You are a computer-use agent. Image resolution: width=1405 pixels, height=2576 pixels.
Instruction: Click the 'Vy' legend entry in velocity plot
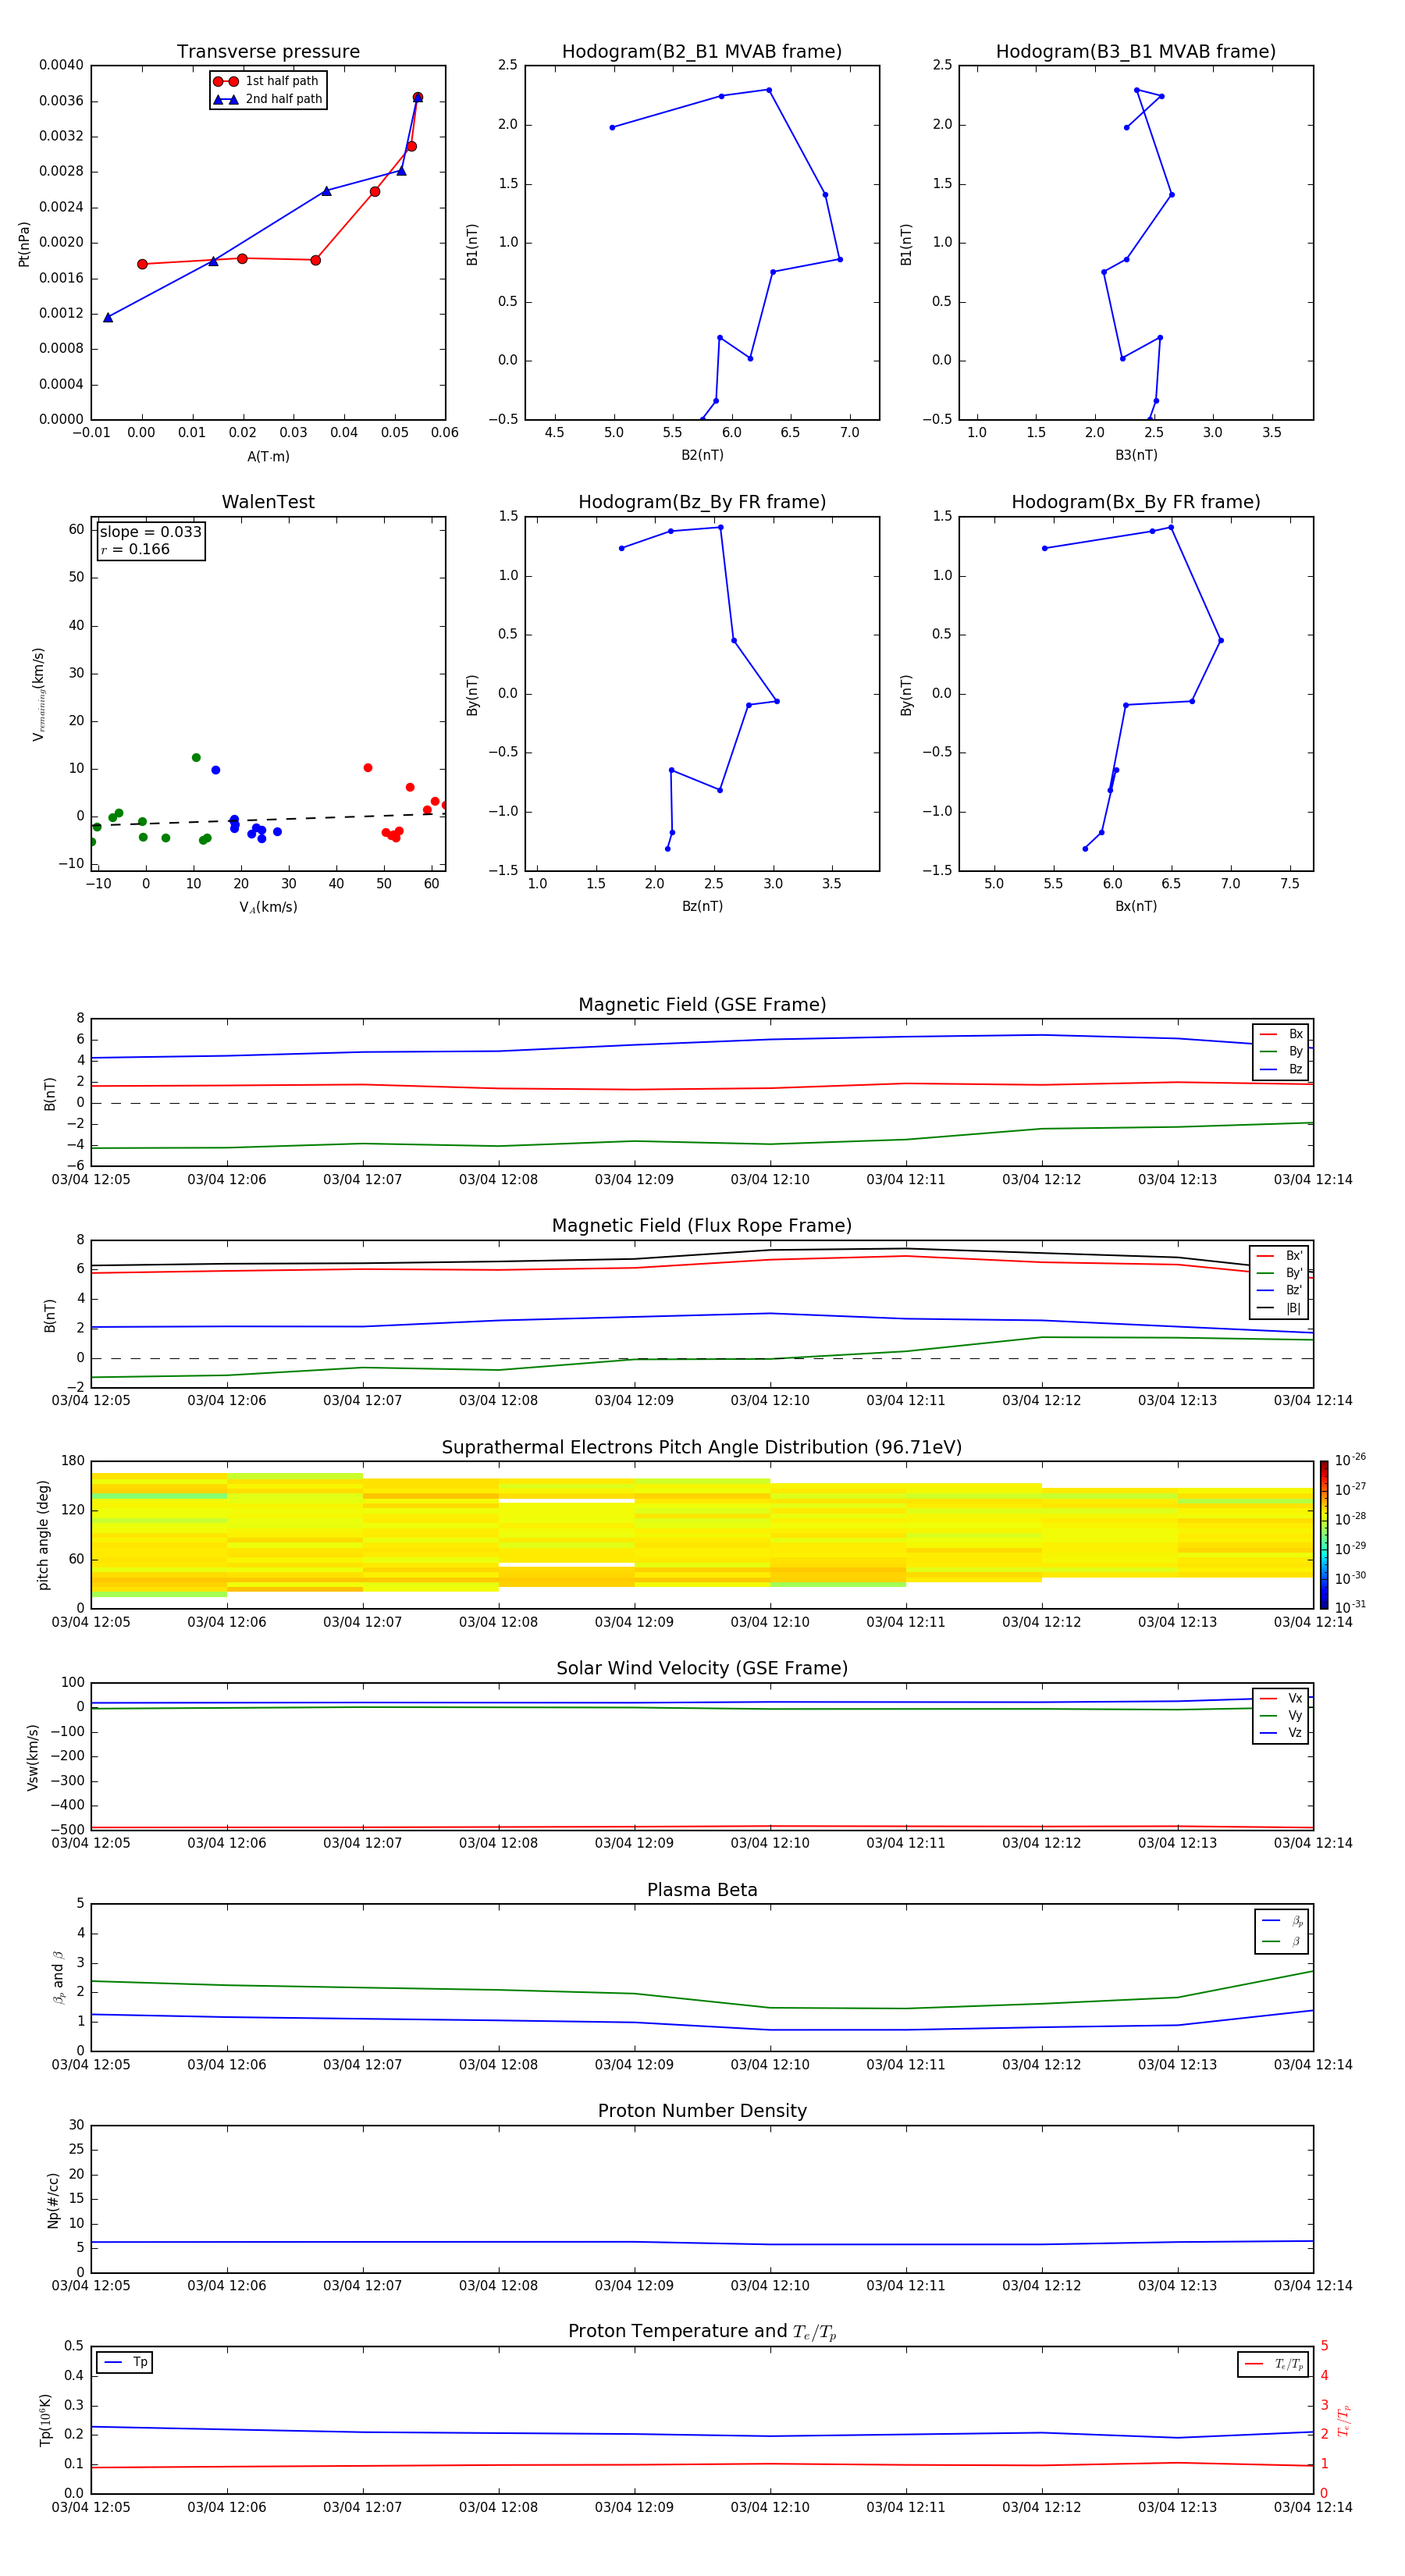tap(1281, 1715)
